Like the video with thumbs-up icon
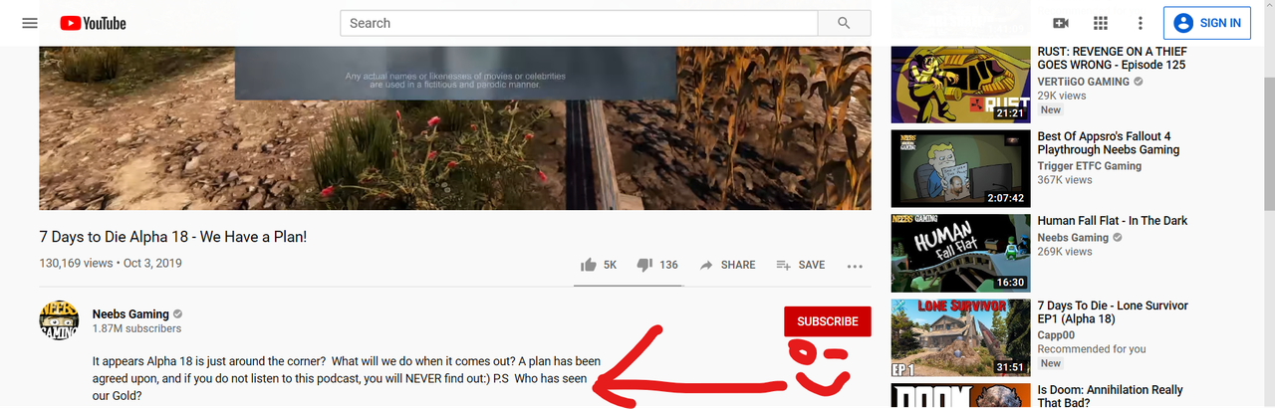The width and height of the screenshot is (1275, 409). 588,265
